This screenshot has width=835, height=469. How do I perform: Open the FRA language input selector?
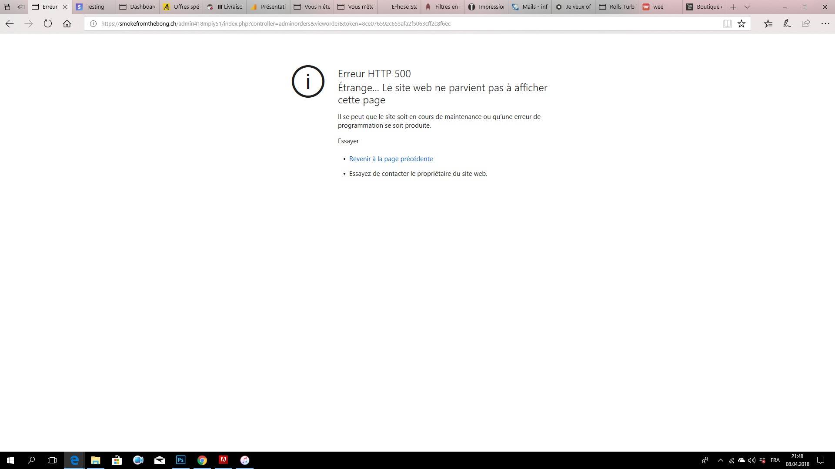point(775,460)
